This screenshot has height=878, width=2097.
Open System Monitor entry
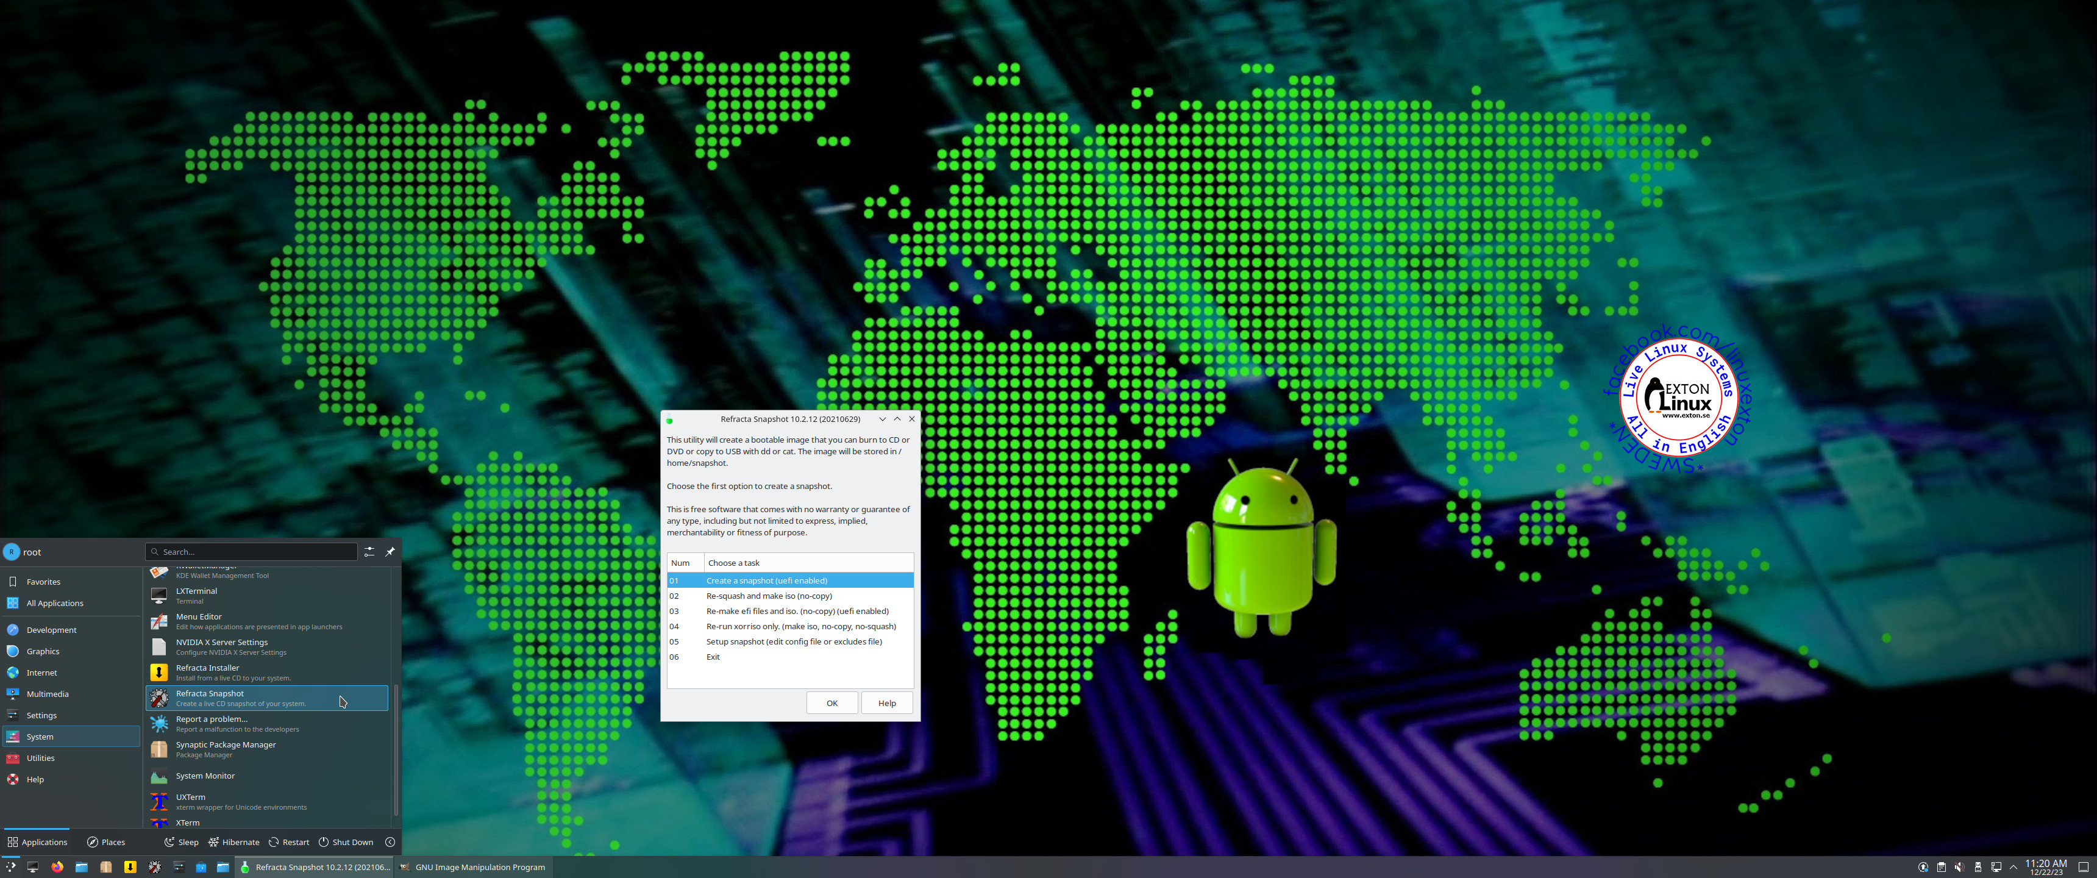pos(267,776)
